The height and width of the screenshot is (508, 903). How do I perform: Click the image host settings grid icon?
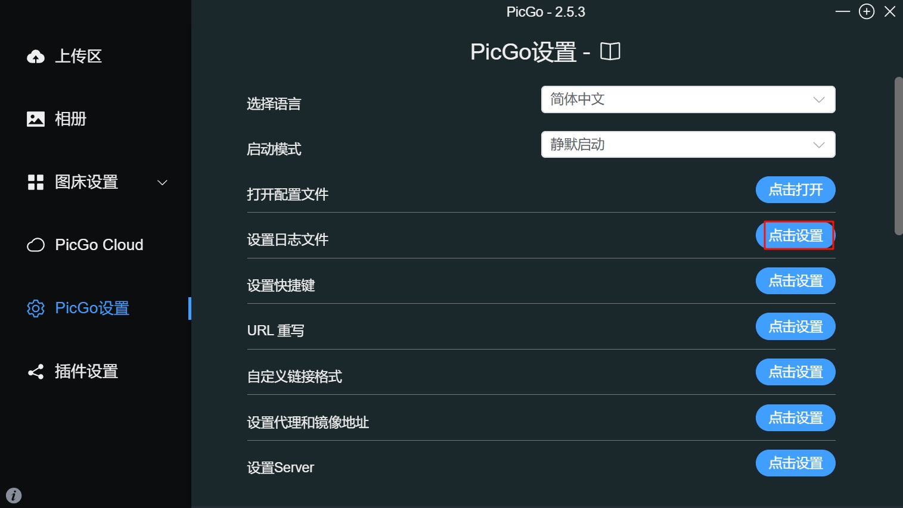click(36, 182)
